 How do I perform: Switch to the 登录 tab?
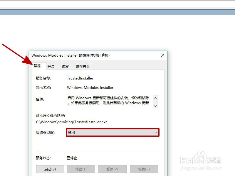[53, 67]
